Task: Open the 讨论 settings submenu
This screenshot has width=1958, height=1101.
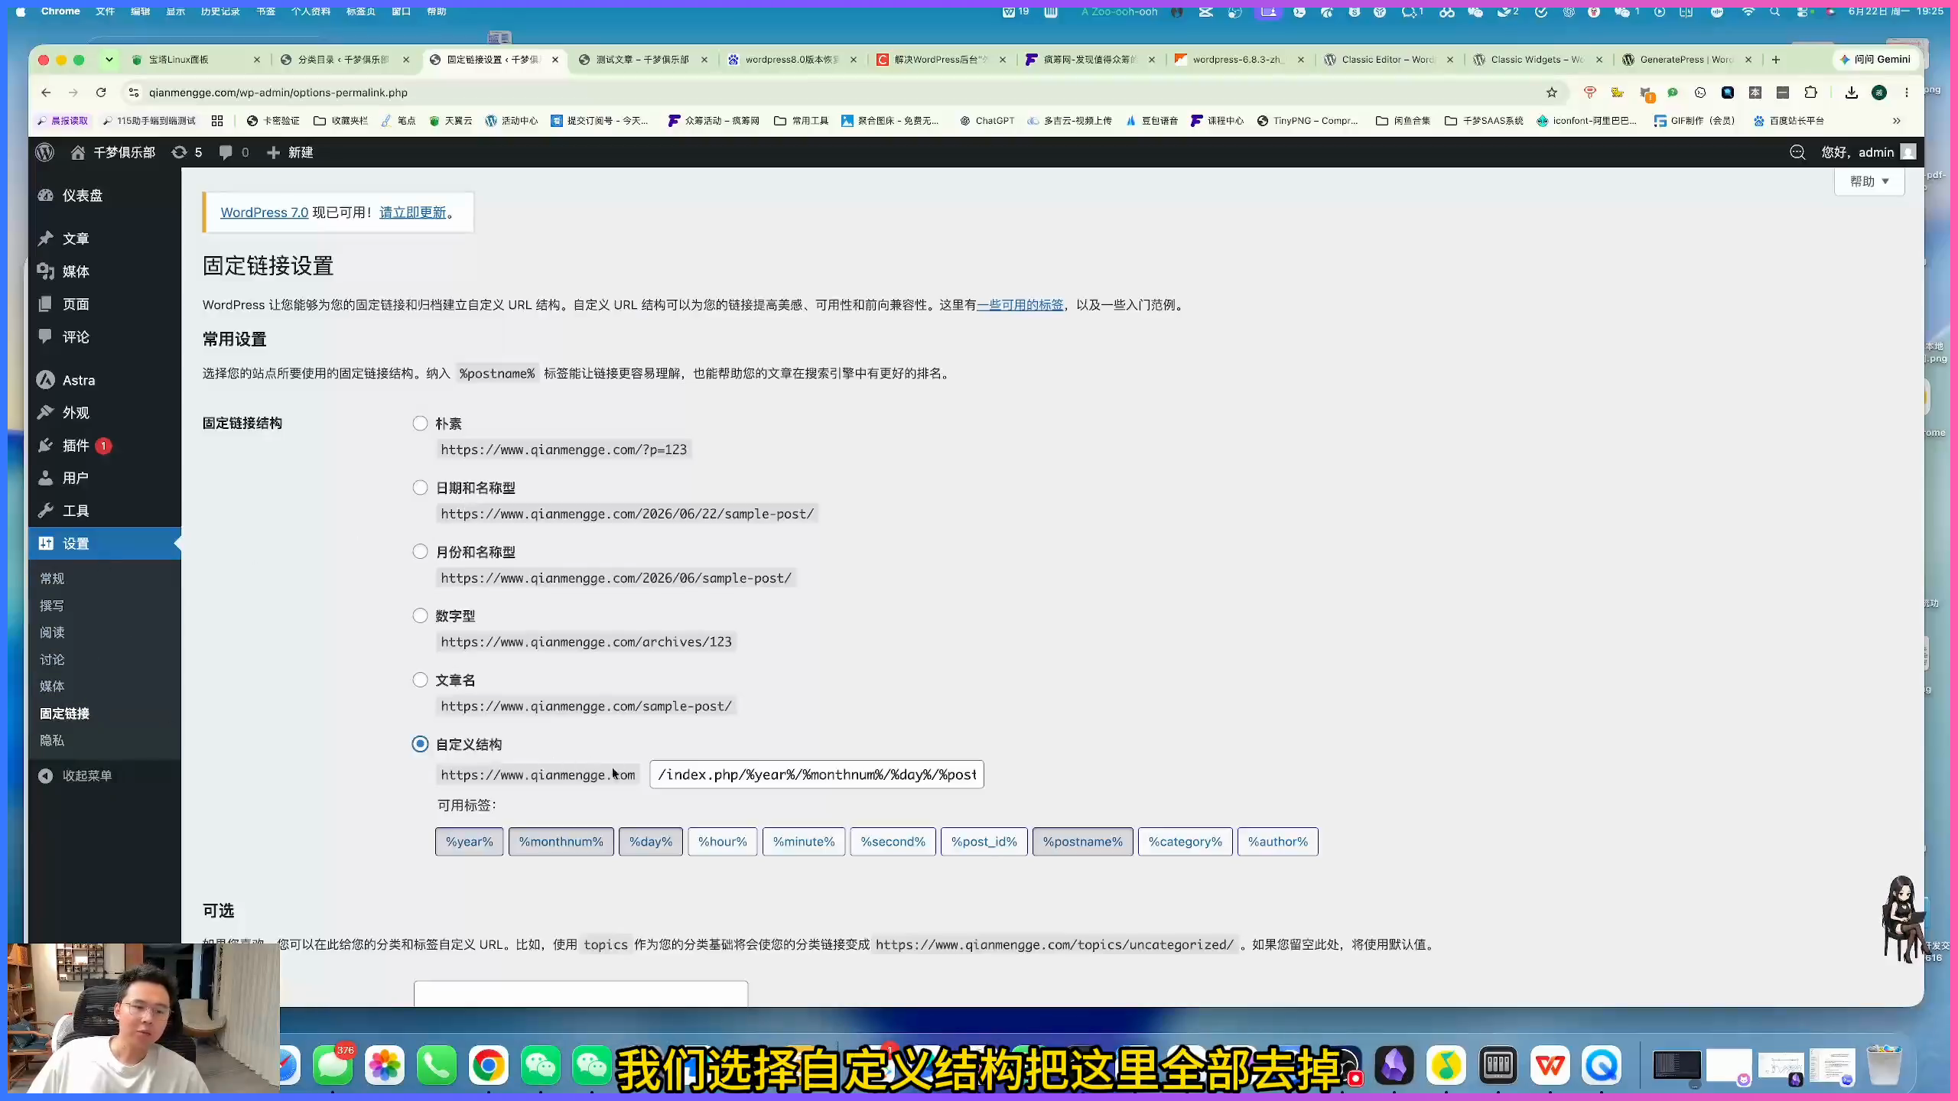Action: click(52, 660)
